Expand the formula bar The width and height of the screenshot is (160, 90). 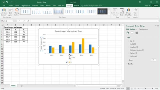pyautogui.click(x=158, y=21)
